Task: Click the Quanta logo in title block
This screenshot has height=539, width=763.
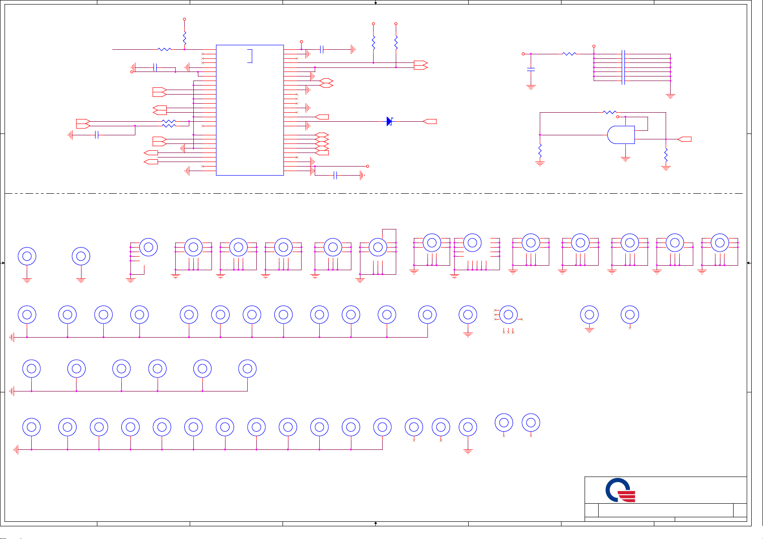Action: click(620, 490)
